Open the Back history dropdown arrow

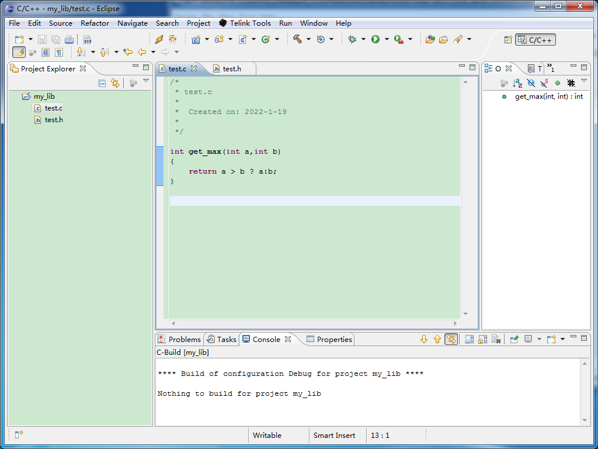[154, 52]
